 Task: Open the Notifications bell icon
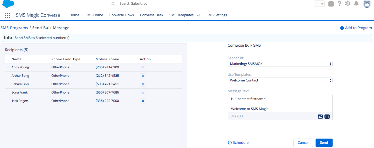click(x=356, y=4)
